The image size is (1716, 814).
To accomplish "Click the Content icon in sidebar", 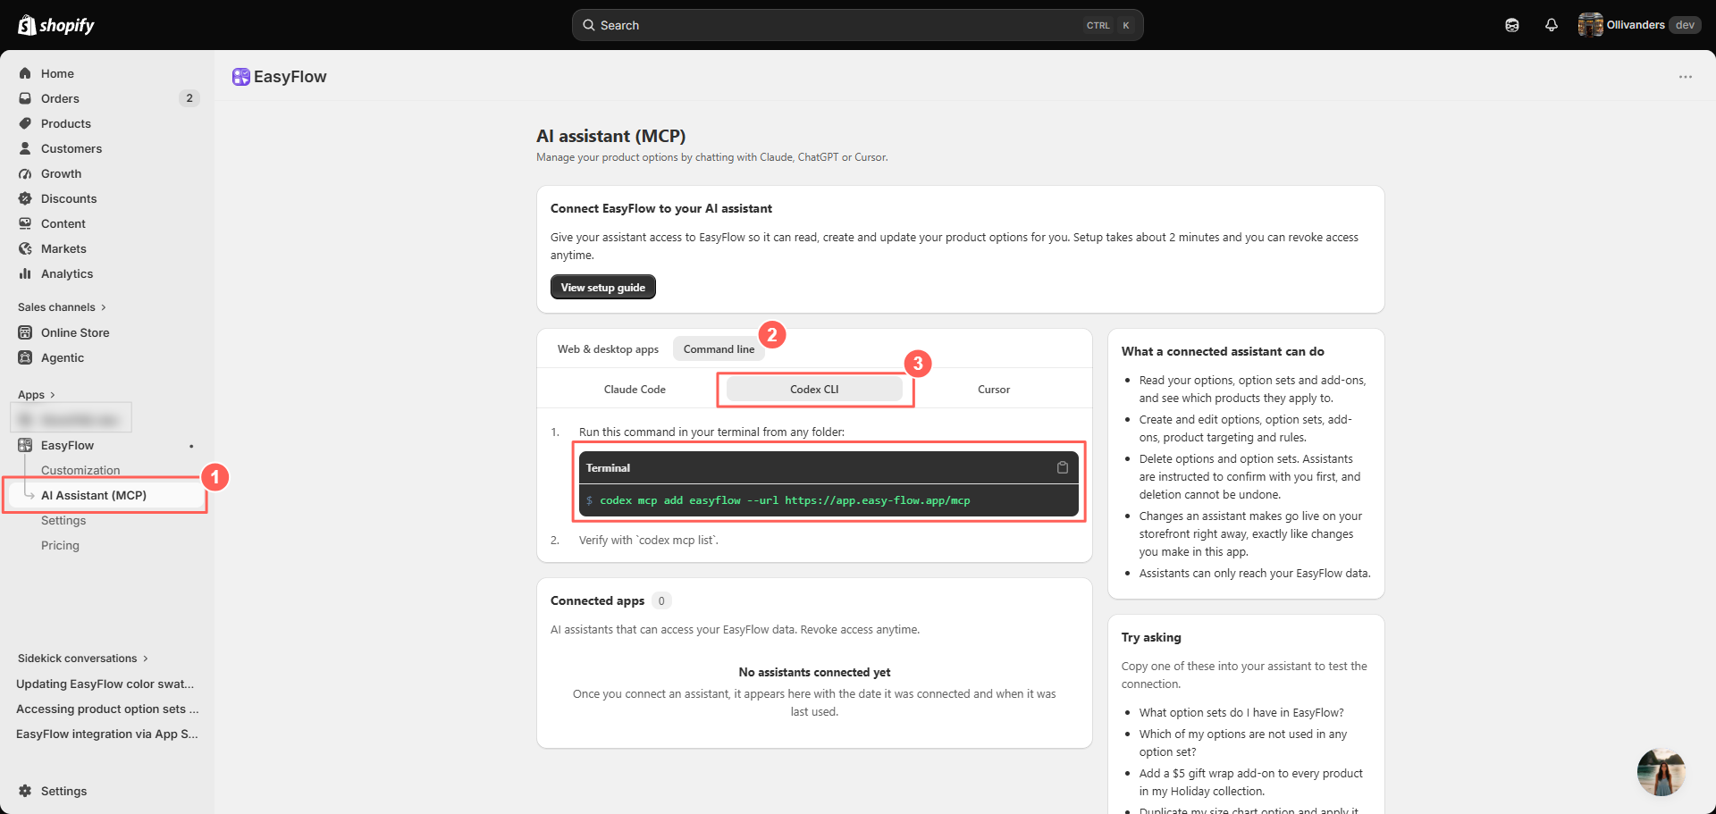I will pos(25,223).
